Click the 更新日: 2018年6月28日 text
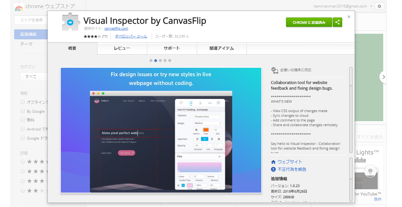This screenshot has width=402, height=207. click(x=289, y=191)
